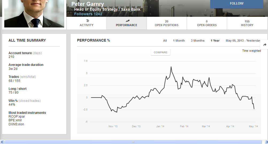Click the Followers 1242 link

point(88,14)
